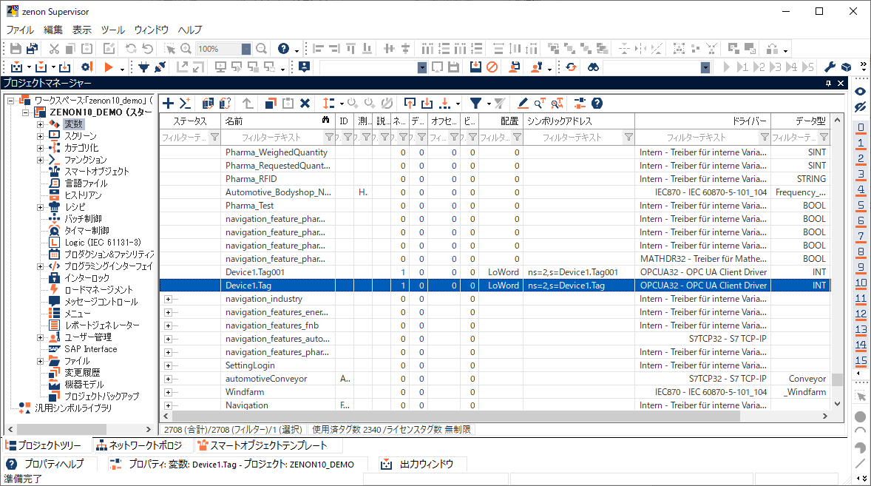This screenshot has height=486, width=871.
Task: Click the delete X icon in variable toolbar
Action: (305, 104)
